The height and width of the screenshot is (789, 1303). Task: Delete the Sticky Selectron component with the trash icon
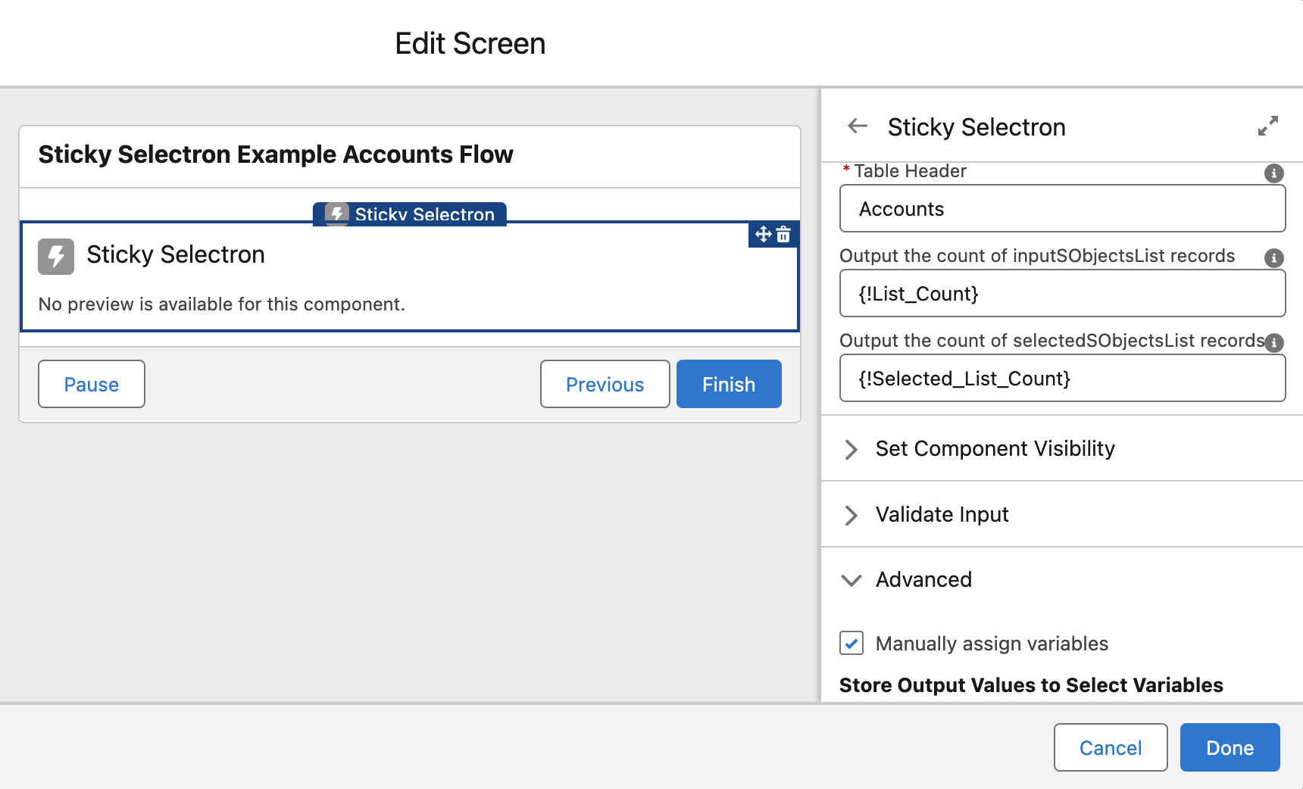click(783, 235)
